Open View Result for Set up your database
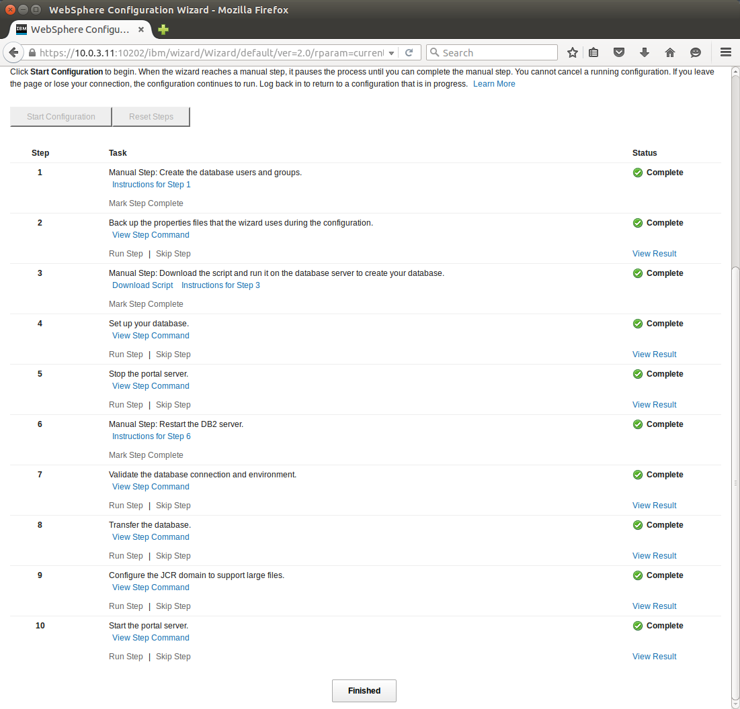This screenshot has width=740, height=709. [654, 355]
